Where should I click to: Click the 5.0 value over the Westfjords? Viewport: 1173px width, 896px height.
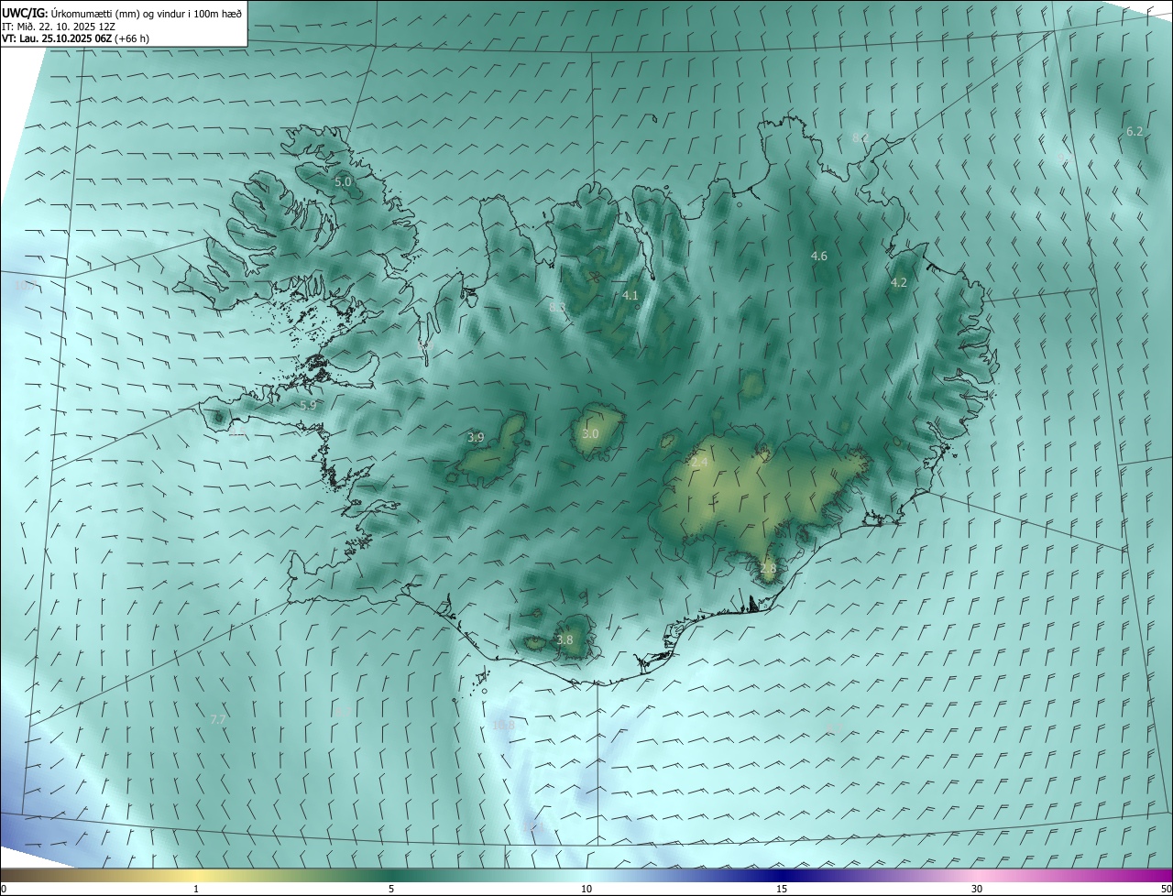(x=343, y=182)
